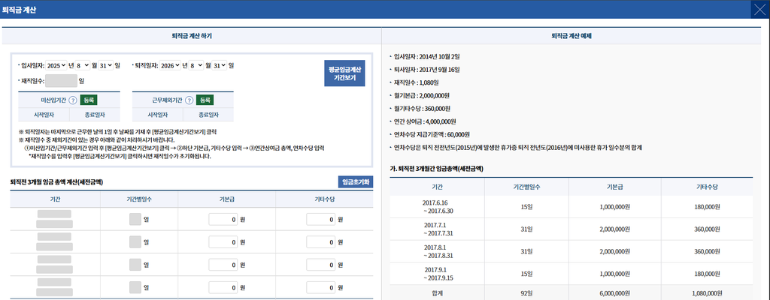
Task: Close the 퇴직금 계산 dialog with the X
Action: click(760, 9)
